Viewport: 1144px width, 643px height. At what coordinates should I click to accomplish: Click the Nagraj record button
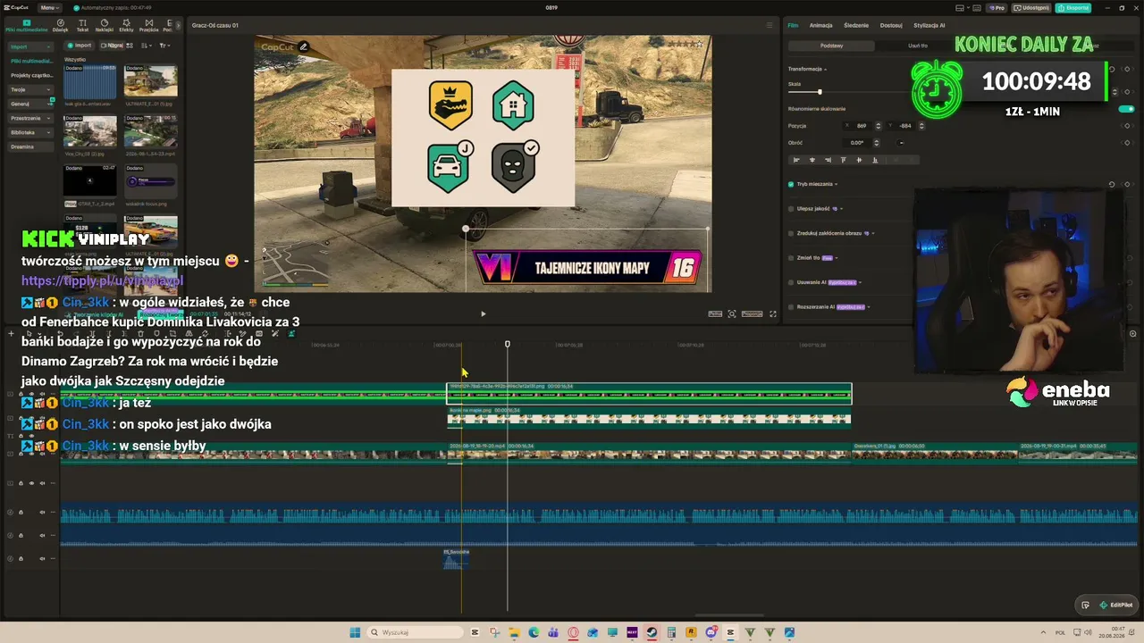[113, 46]
